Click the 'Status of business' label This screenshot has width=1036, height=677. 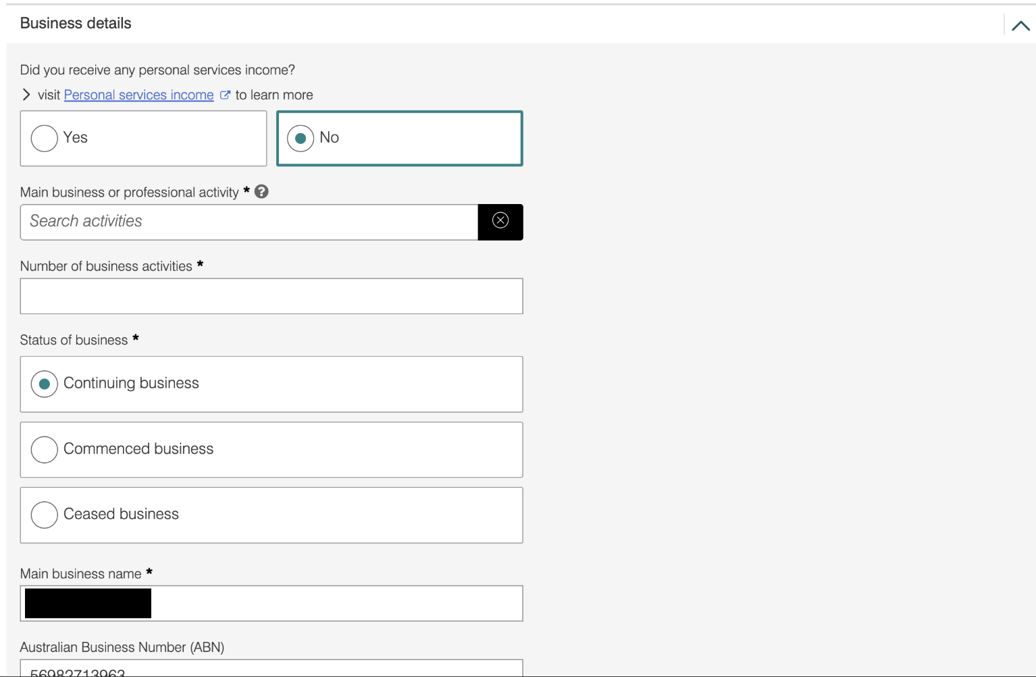pos(74,340)
